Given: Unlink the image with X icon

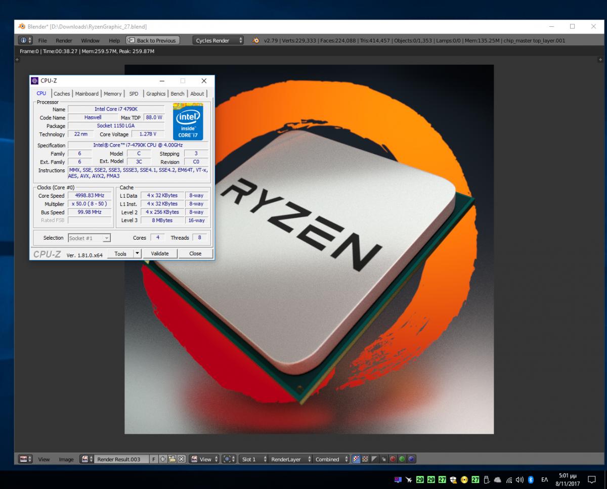Looking at the screenshot, I should tap(181, 459).
